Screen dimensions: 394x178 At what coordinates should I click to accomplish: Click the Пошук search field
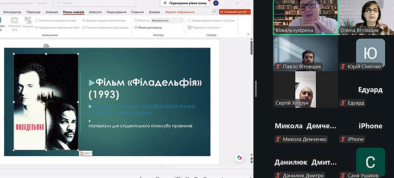click(95, 3)
